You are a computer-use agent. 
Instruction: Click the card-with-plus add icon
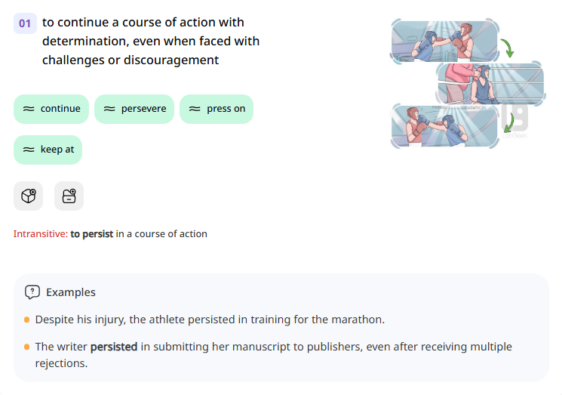click(69, 196)
